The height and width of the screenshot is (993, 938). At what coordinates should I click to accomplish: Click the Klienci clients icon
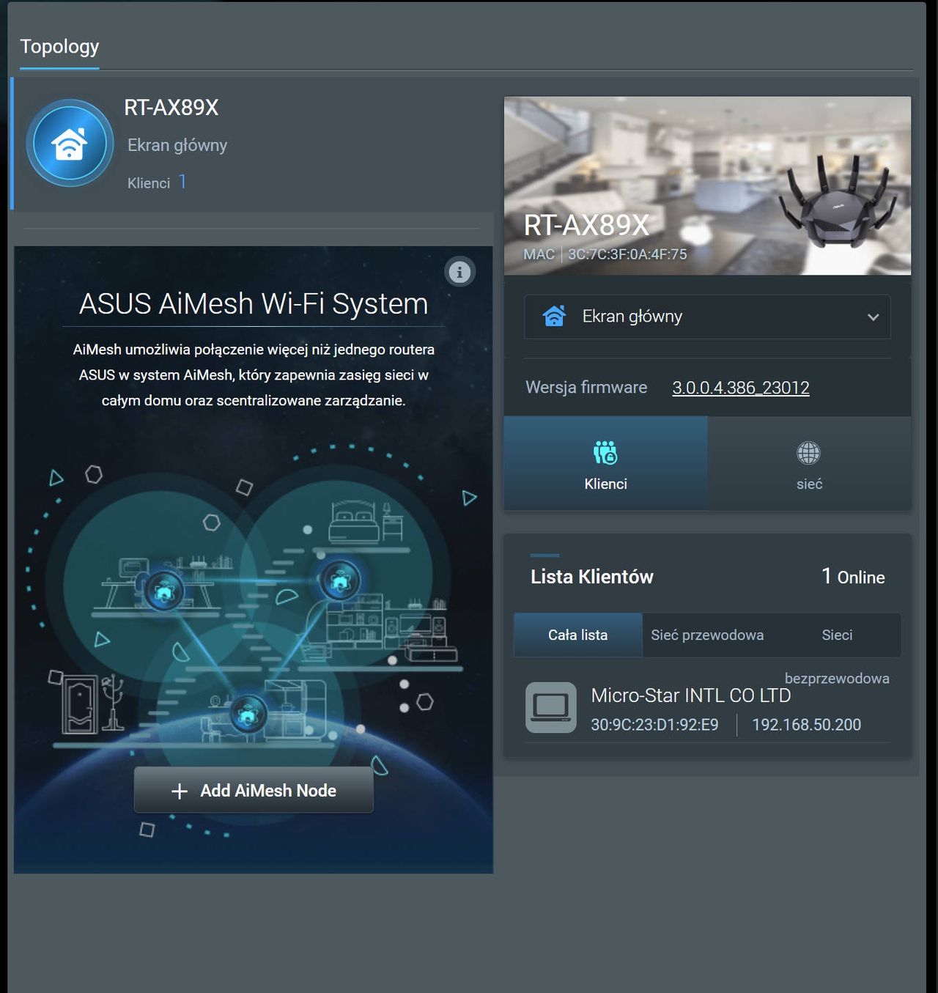click(x=605, y=453)
